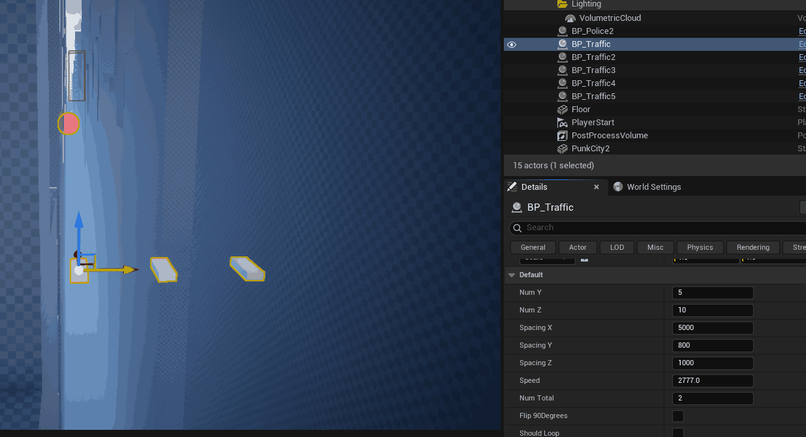This screenshot has height=437, width=806.
Task: Click the Floor static mesh icon
Action: coord(563,110)
